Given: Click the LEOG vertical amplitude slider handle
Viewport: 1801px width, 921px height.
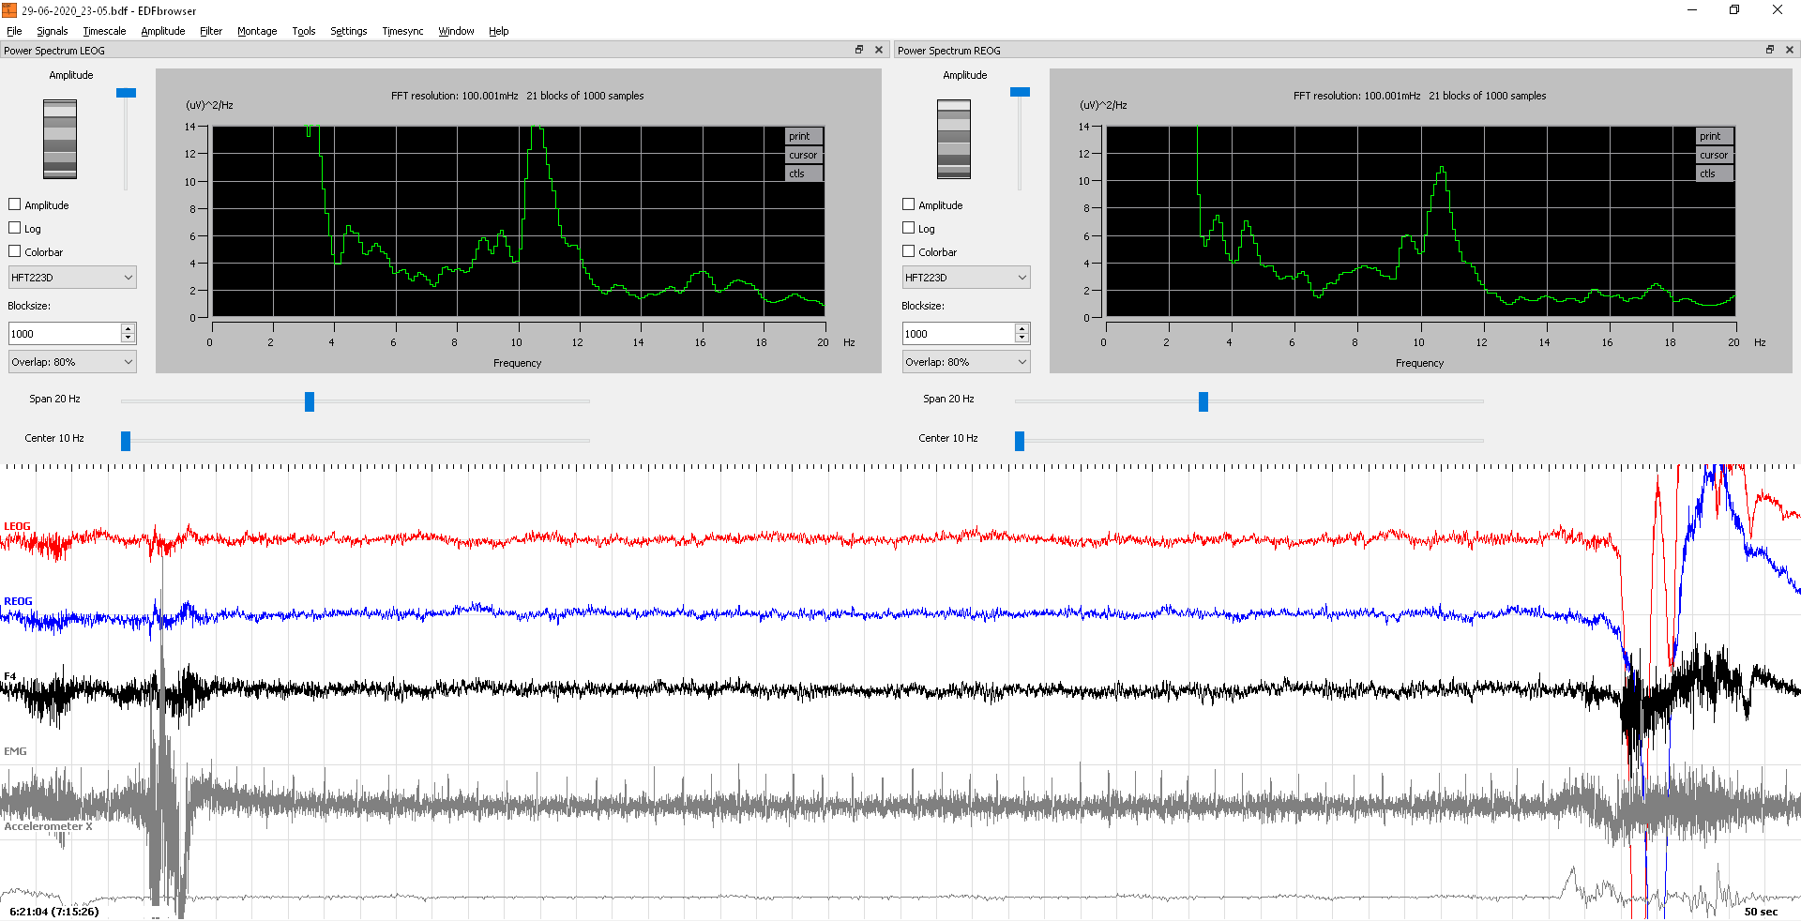Looking at the screenshot, I should point(126,92).
